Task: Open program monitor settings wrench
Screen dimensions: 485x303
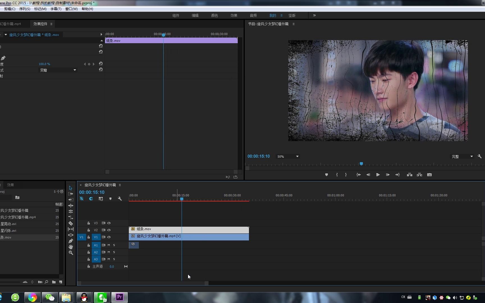Action: 479,156
